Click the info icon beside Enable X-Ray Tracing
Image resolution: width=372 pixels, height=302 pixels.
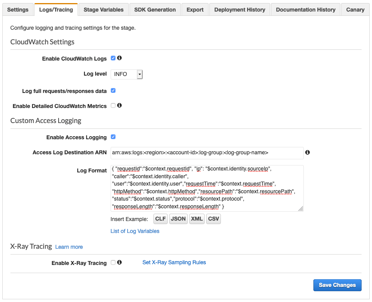(x=120, y=262)
